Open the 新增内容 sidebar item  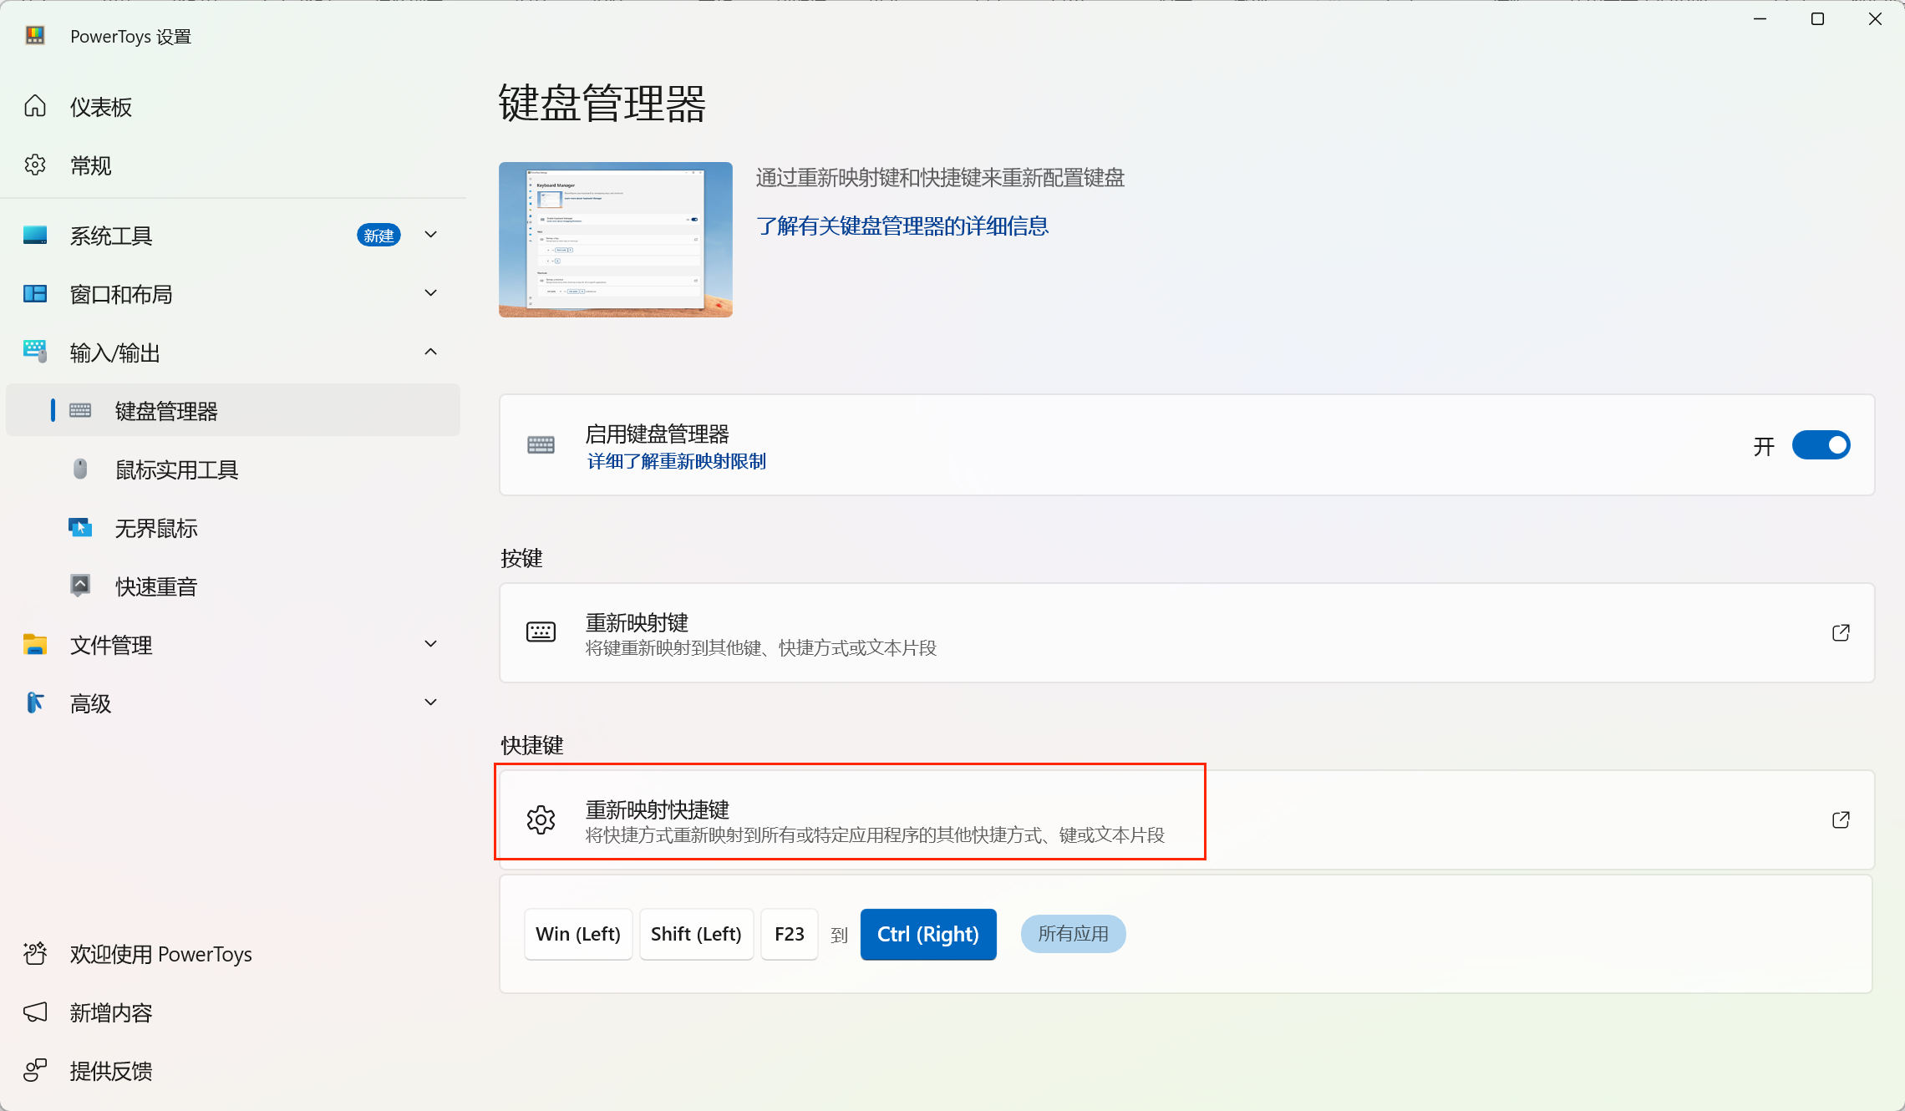[x=110, y=1012]
